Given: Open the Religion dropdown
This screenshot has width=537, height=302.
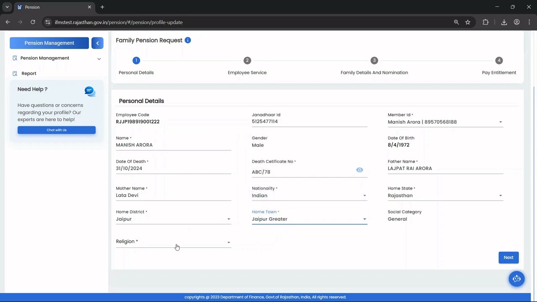Looking at the screenshot, I should pyautogui.click(x=173, y=242).
